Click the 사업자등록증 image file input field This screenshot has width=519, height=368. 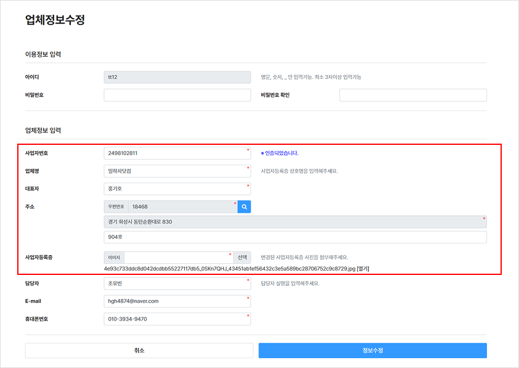point(179,257)
